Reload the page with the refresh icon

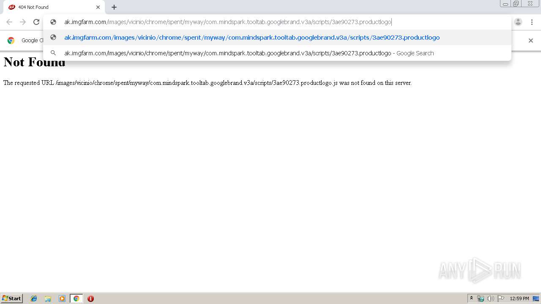point(36,22)
